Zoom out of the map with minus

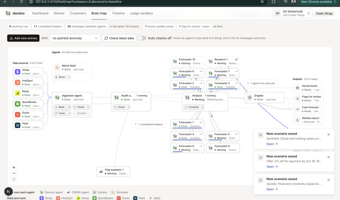click(x=14, y=173)
